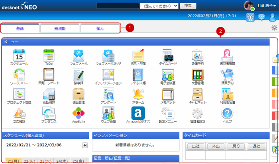
Task: Open the 管理者設定 gear icon
Action: point(198,113)
